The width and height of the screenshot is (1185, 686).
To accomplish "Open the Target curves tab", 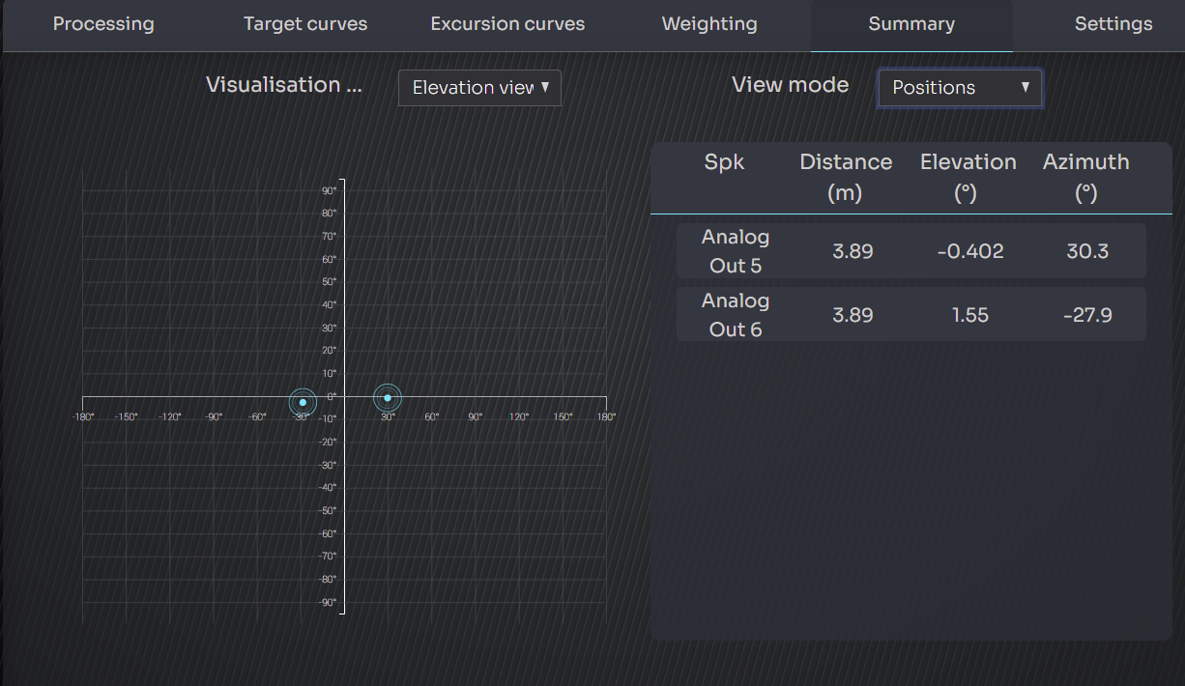I will (x=305, y=24).
